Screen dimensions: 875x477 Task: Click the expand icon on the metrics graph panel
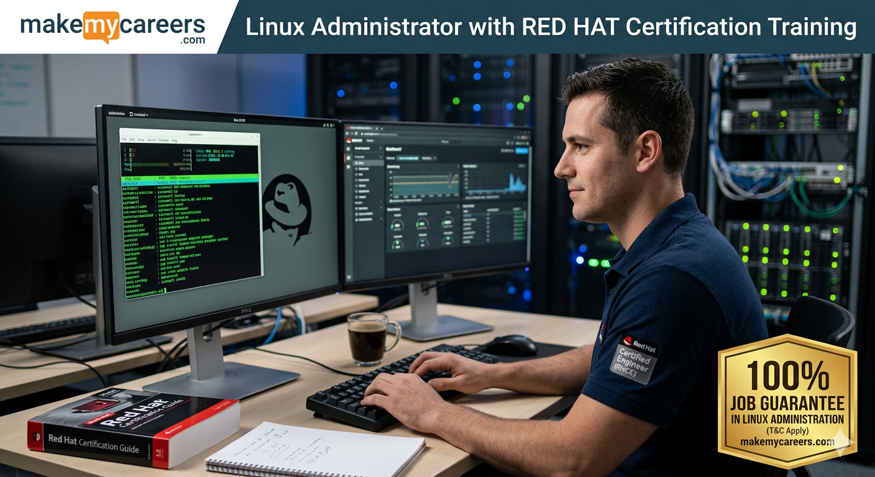(459, 166)
